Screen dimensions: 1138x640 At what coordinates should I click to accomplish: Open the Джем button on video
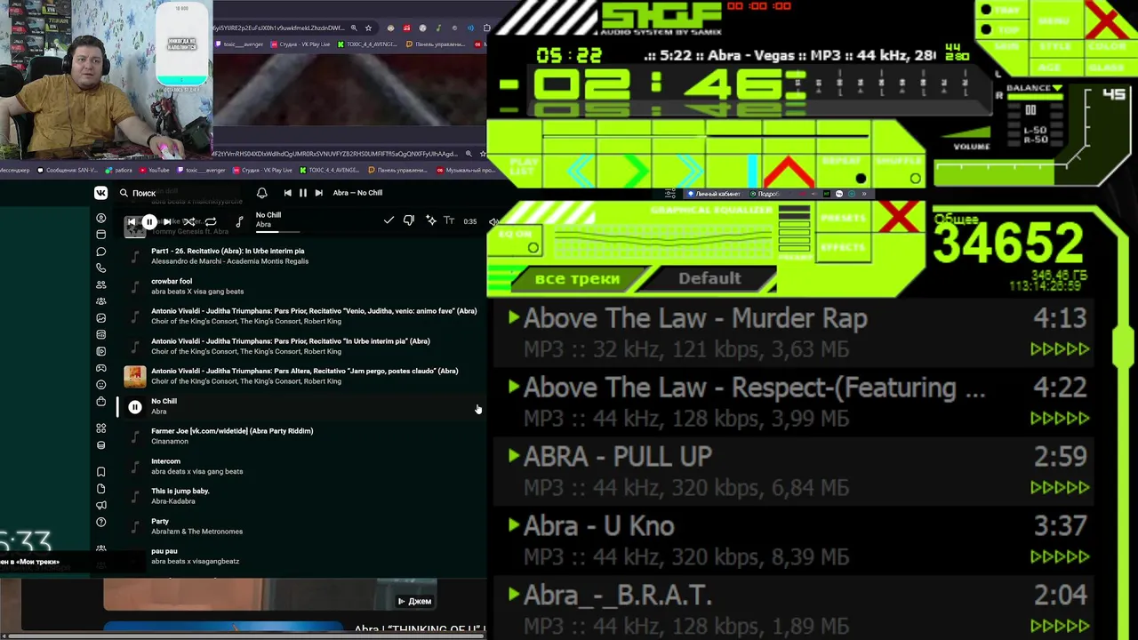pos(414,602)
